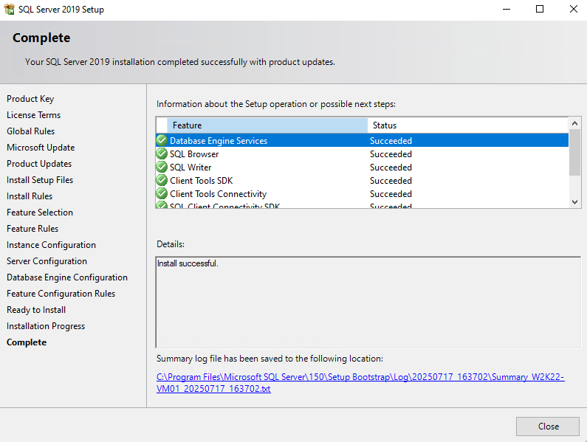The width and height of the screenshot is (587, 442).
Task: Click the Instance Configuration step
Action: [x=51, y=245]
